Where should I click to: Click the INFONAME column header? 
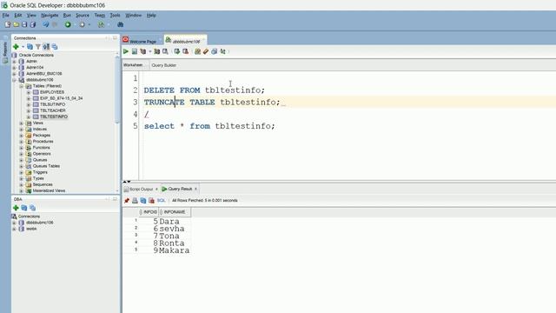175,212
